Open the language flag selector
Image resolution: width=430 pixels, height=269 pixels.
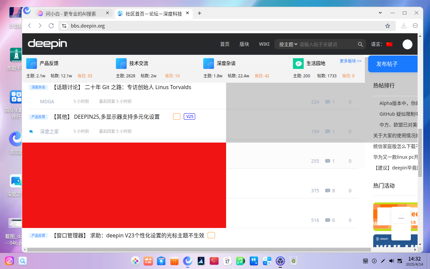389,44
